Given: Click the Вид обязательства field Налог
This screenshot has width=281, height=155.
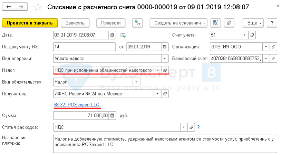Looking at the screenshot, I should [93, 82].
